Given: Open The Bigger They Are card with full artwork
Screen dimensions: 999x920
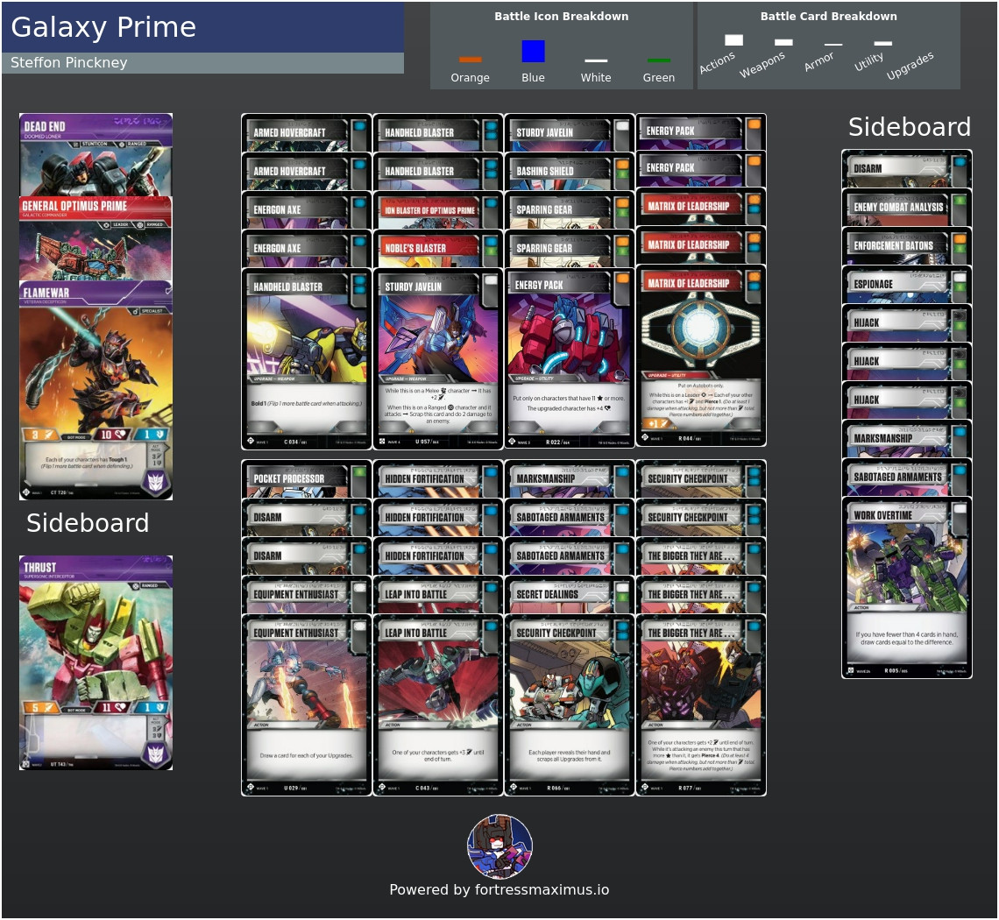Looking at the screenshot, I should click(701, 704).
